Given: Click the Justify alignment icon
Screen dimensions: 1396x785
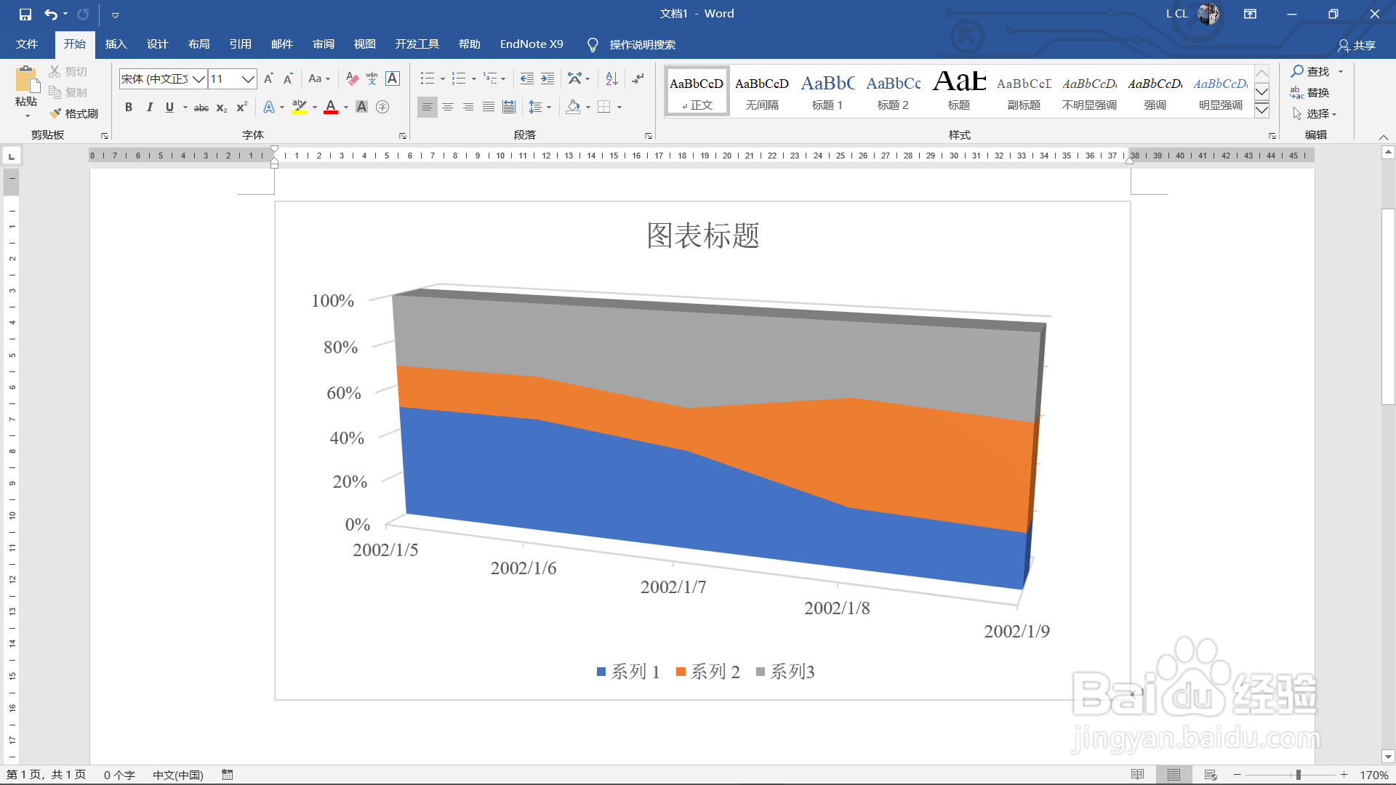Looking at the screenshot, I should (489, 107).
